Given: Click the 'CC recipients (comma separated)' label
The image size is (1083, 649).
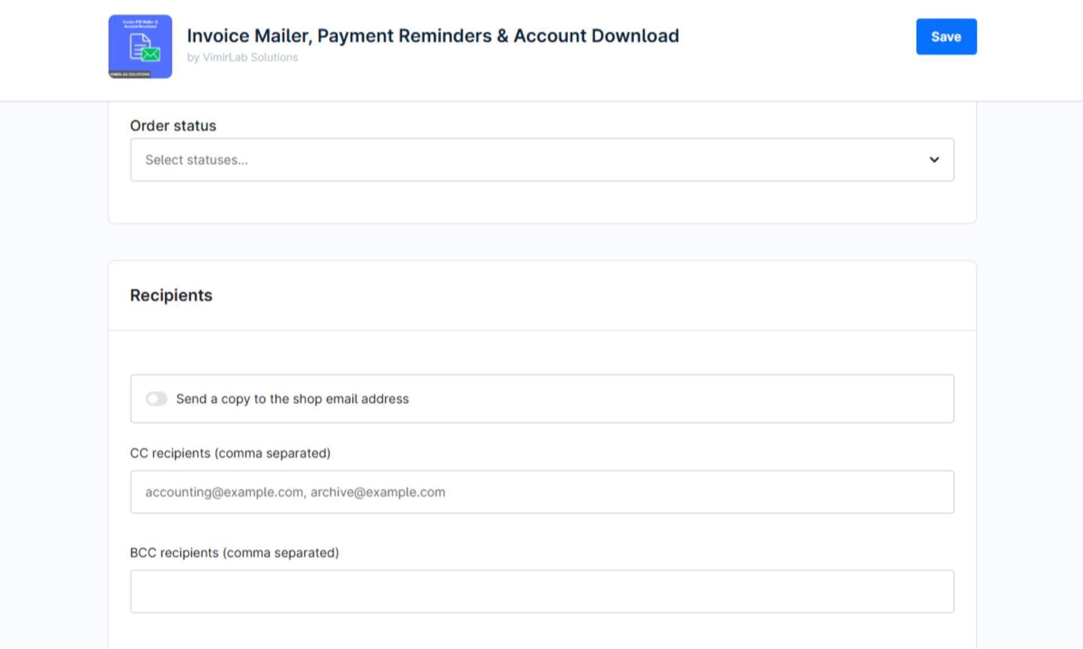Looking at the screenshot, I should point(230,453).
